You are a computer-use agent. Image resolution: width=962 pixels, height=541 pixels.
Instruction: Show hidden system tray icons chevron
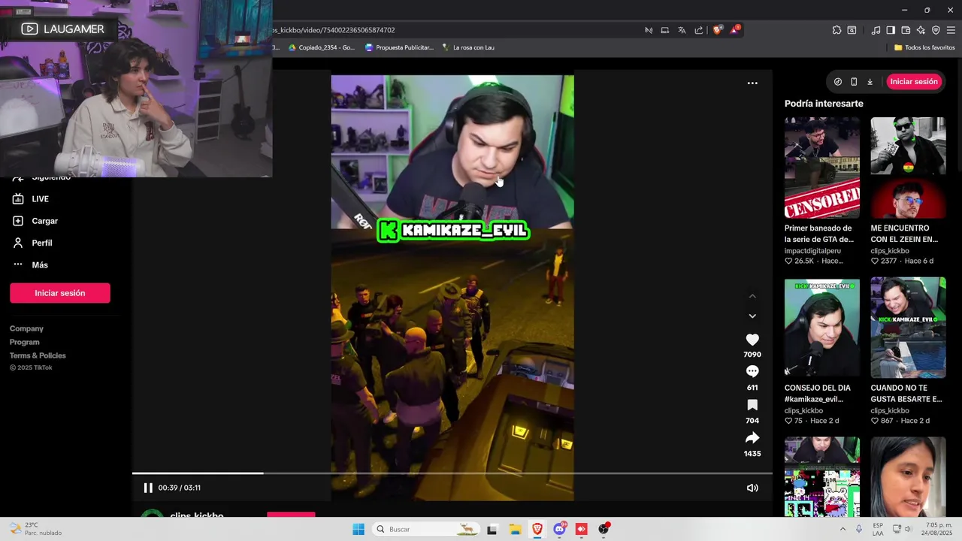843,529
